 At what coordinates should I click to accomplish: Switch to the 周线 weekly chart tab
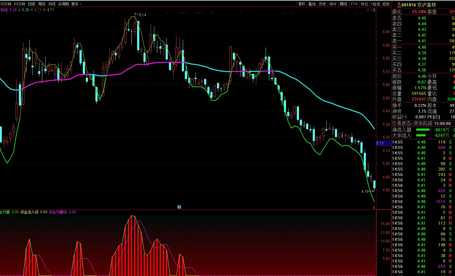click(x=42, y=4)
